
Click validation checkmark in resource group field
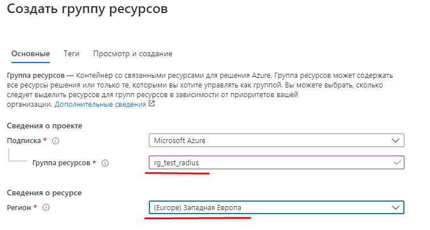(x=396, y=163)
